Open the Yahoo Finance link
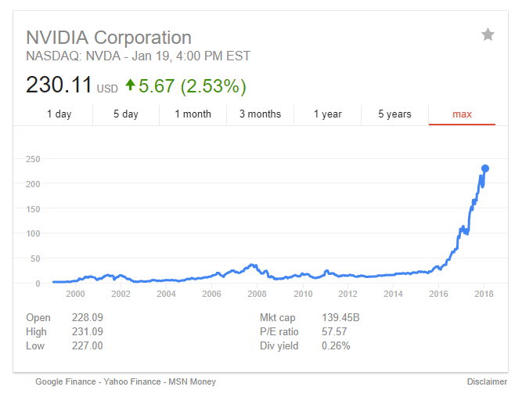Viewport: 522px width, 394px height. 133,381
